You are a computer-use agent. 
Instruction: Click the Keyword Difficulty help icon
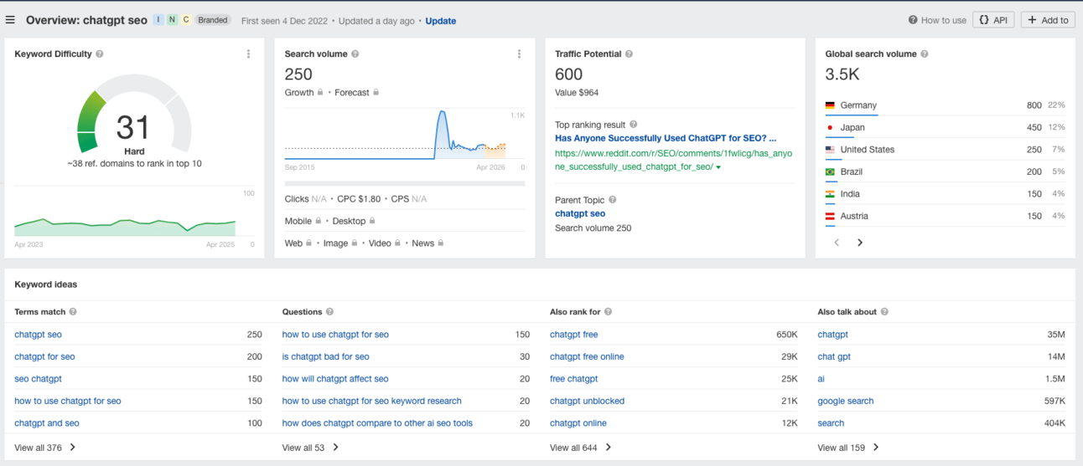pos(100,54)
